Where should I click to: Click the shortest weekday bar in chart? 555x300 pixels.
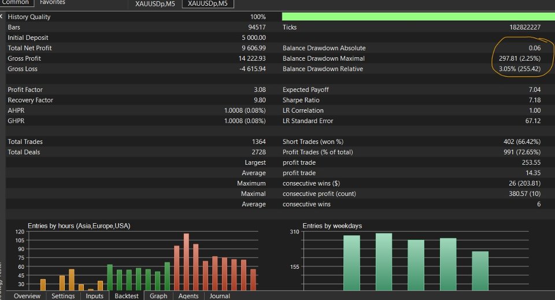pyautogui.click(x=480, y=271)
